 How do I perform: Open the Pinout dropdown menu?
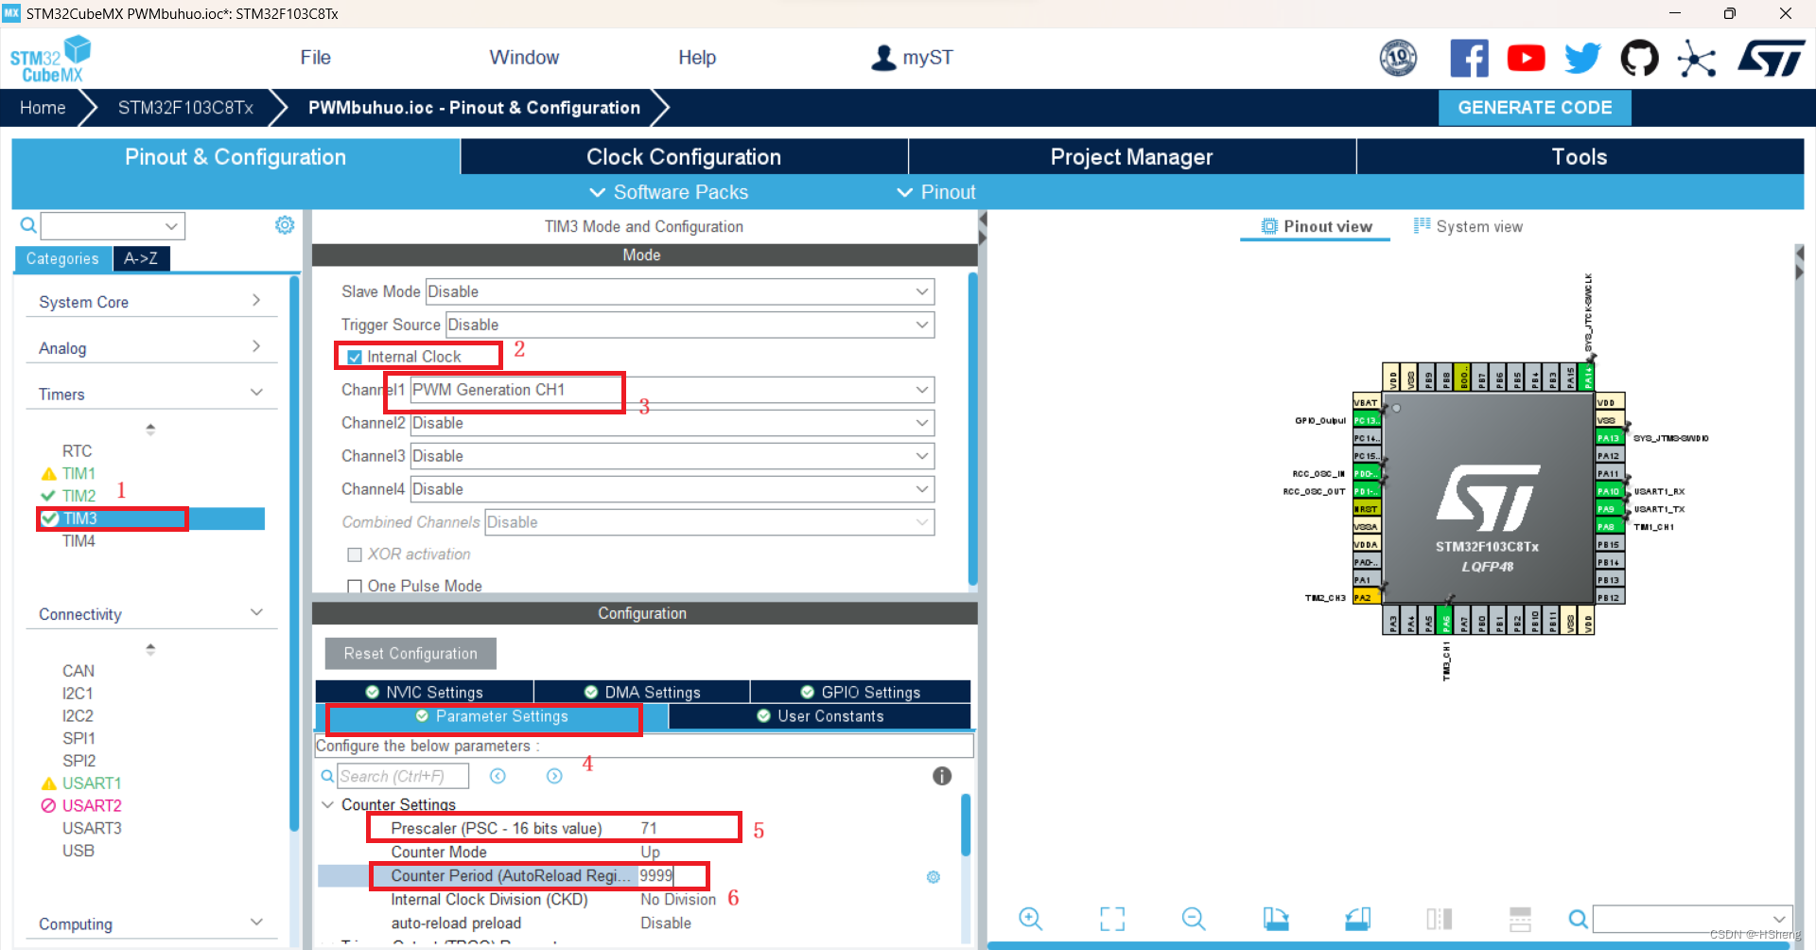(x=935, y=192)
